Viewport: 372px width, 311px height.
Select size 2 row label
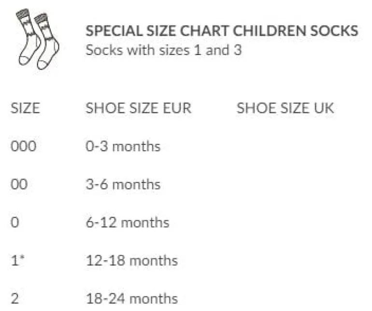(14, 298)
